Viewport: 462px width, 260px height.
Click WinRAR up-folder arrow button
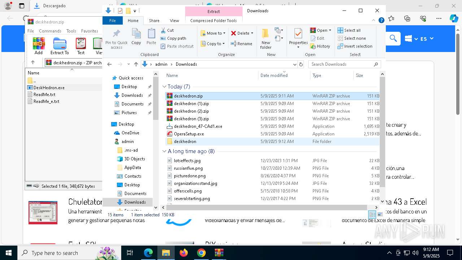(33, 62)
